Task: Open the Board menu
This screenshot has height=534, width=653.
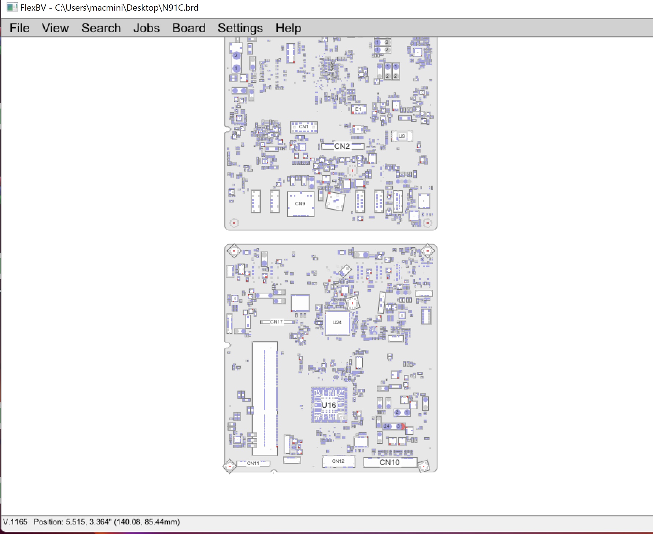Action: (189, 28)
